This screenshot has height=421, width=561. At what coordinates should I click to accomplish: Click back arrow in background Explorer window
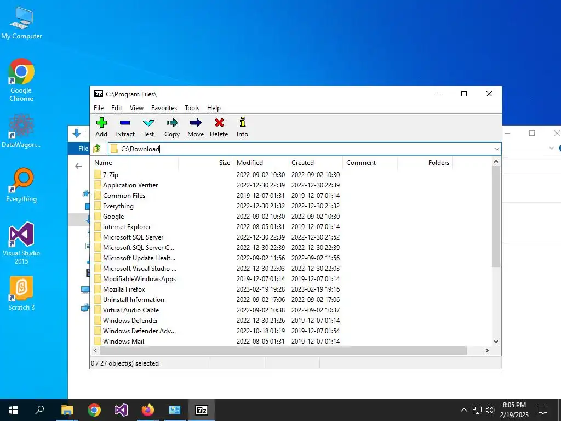pyautogui.click(x=78, y=166)
